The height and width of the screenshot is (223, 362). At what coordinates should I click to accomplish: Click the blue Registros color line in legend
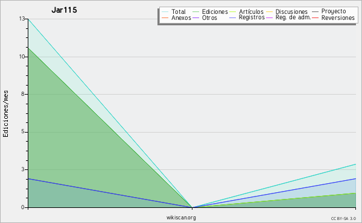tap(233, 17)
